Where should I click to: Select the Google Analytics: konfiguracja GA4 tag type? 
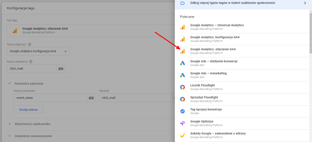(243, 39)
